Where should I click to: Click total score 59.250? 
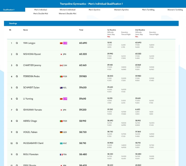point(83,110)
